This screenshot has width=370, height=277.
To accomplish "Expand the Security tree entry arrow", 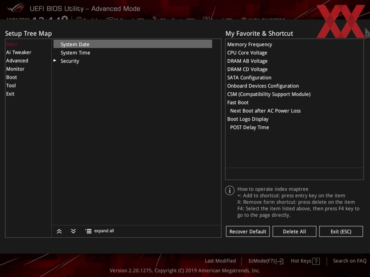I will point(55,61).
